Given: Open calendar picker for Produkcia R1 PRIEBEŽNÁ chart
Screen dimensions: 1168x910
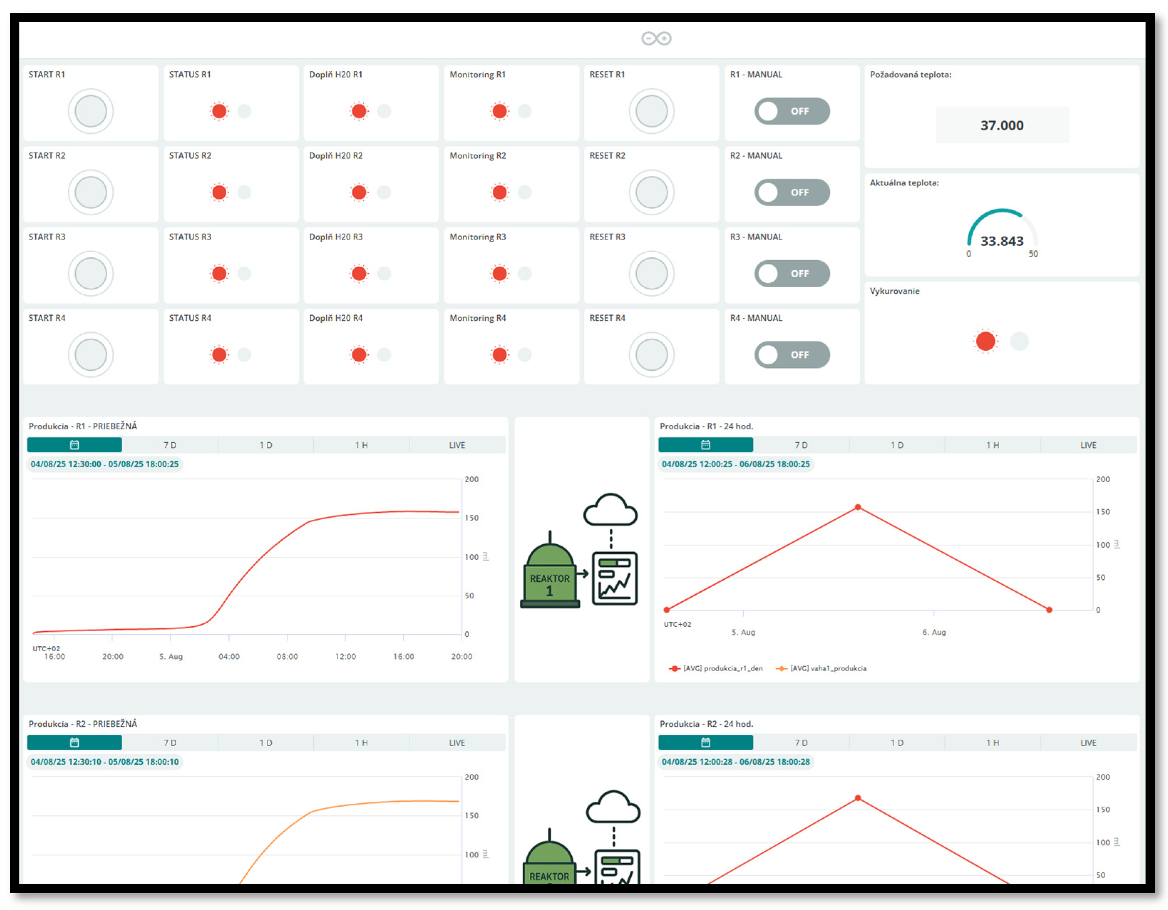Looking at the screenshot, I should point(74,444).
